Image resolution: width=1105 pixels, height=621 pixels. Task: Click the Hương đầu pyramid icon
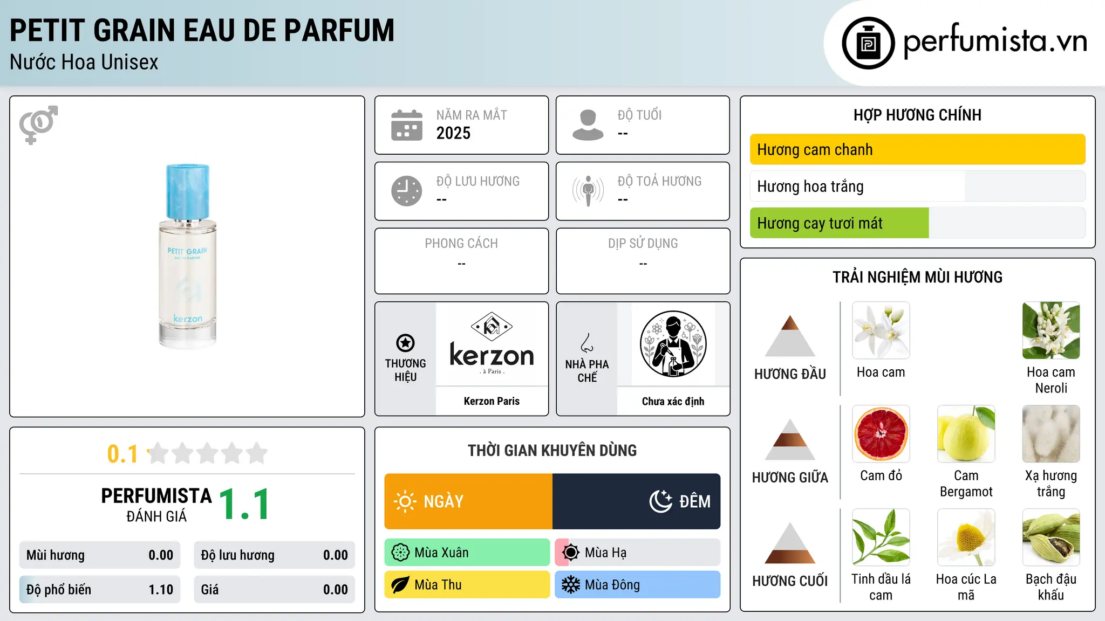pos(790,336)
